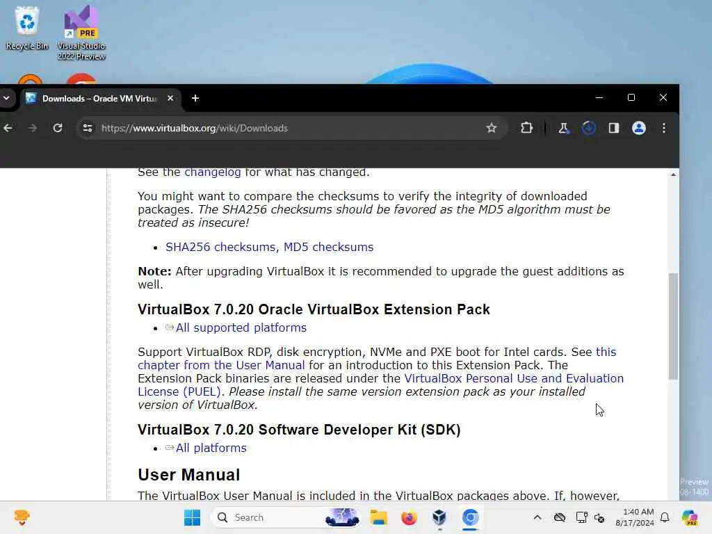Open the browser Extensions puzzle icon
The height and width of the screenshot is (534, 712).
[526, 128]
